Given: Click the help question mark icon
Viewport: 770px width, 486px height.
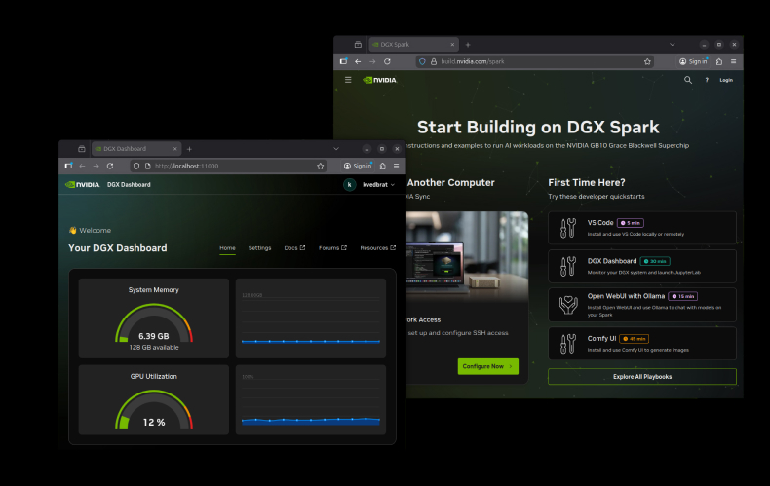Looking at the screenshot, I should click(707, 80).
